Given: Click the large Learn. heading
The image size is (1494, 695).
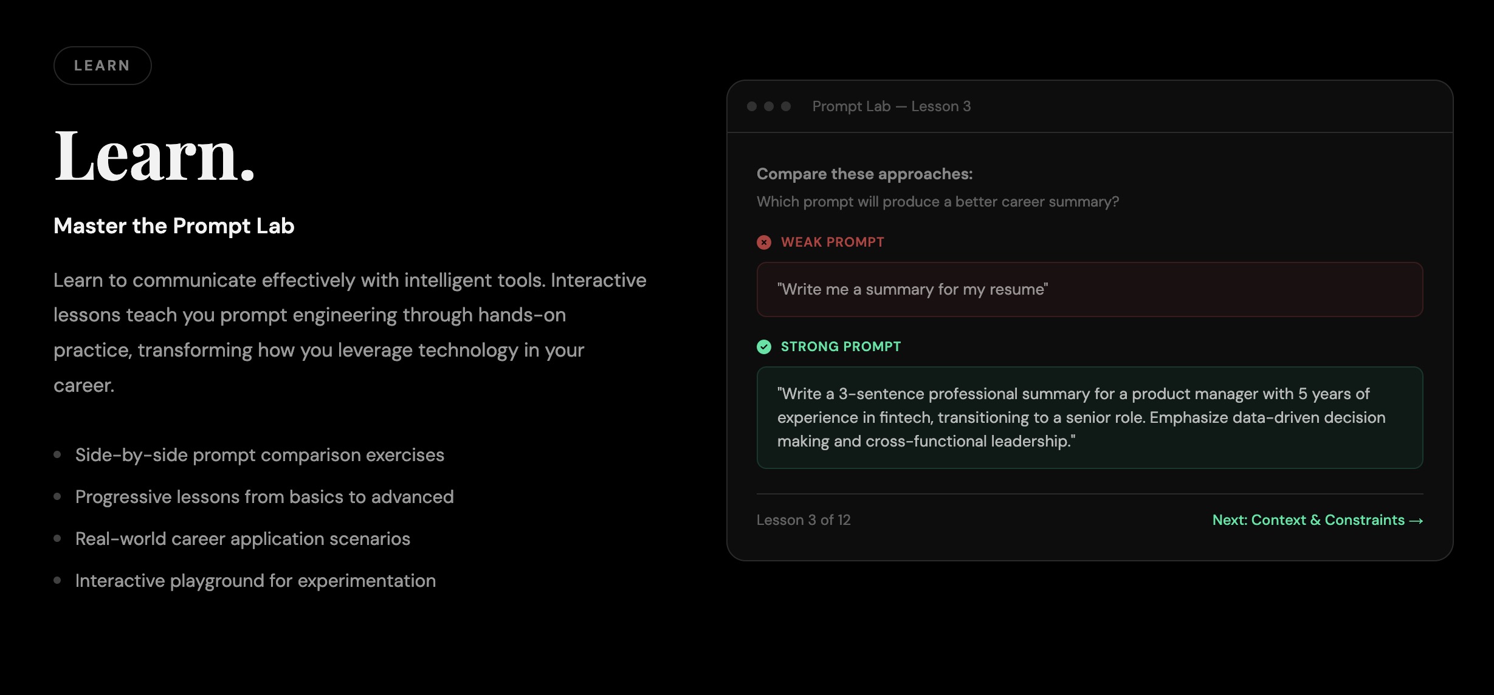Looking at the screenshot, I should coord(154,156).
